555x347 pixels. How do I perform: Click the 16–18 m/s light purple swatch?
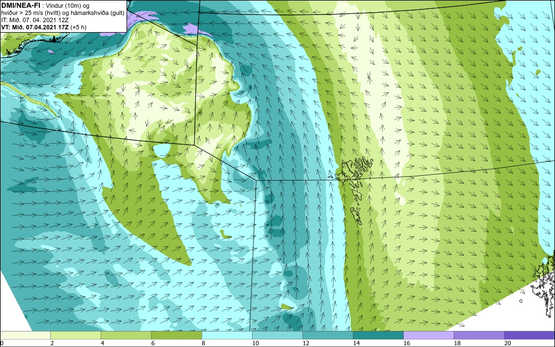(428, 335)
